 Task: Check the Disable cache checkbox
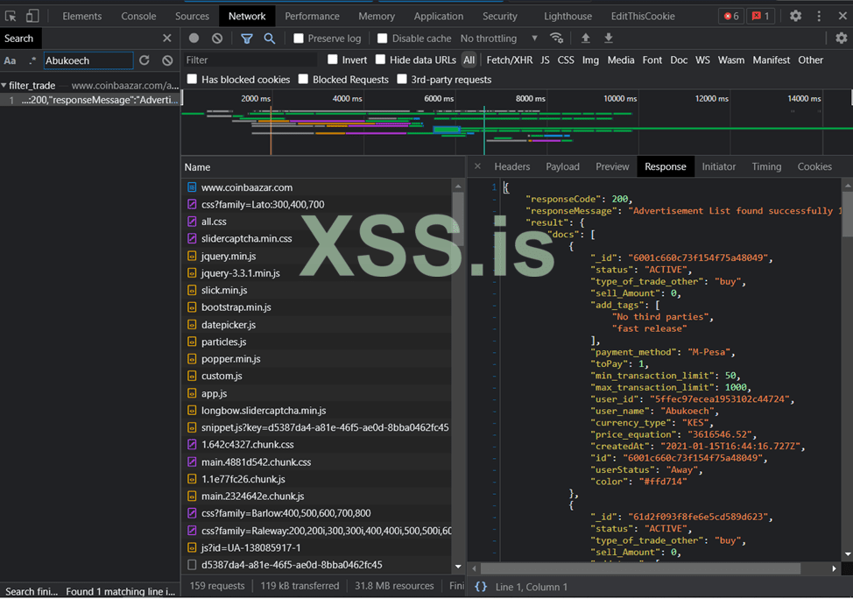(x=383, y=39)
